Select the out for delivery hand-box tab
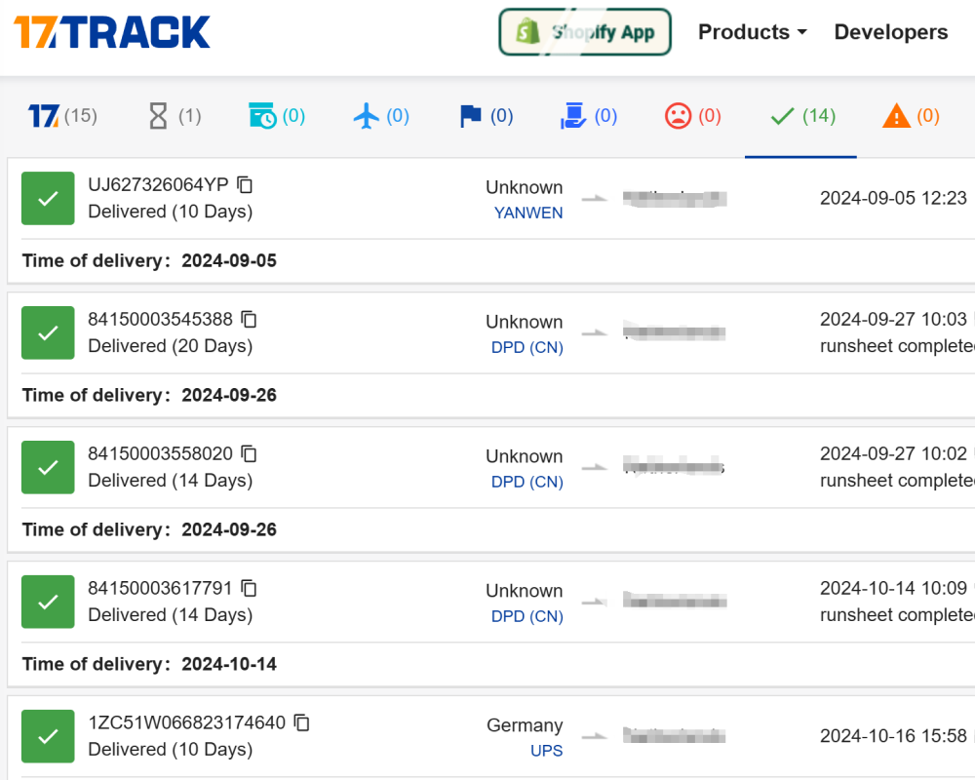 (x=588, y=116)
